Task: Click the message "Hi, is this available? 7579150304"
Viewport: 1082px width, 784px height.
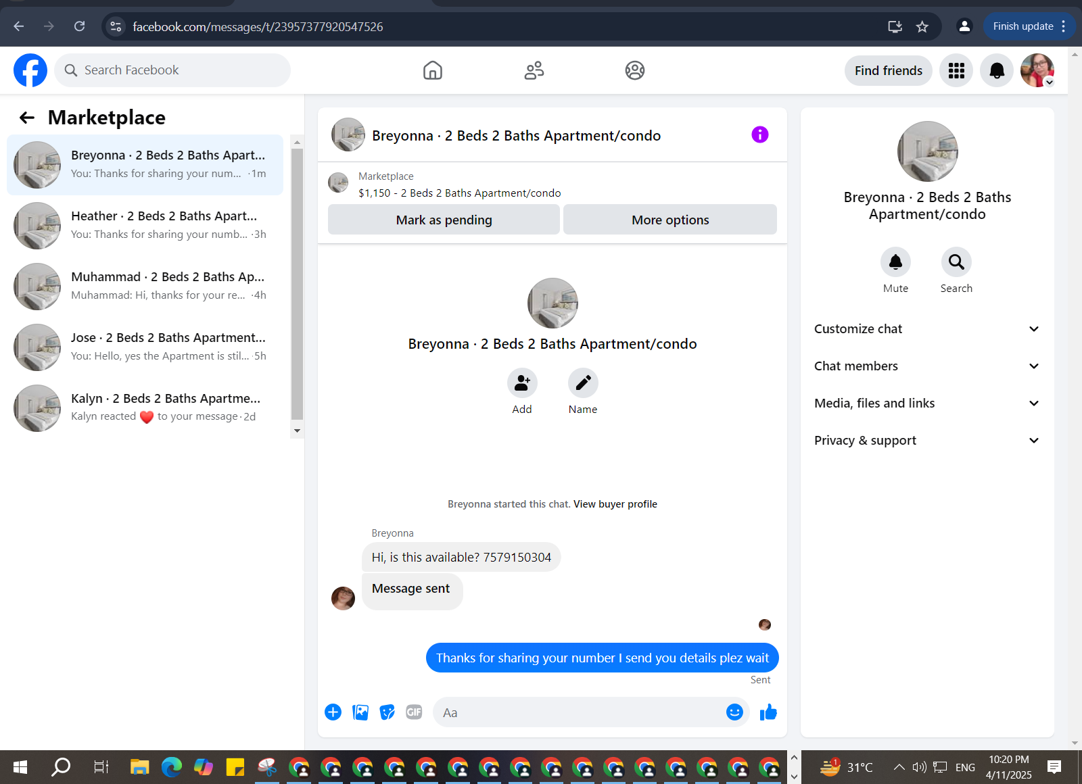Action: point(461,557)
